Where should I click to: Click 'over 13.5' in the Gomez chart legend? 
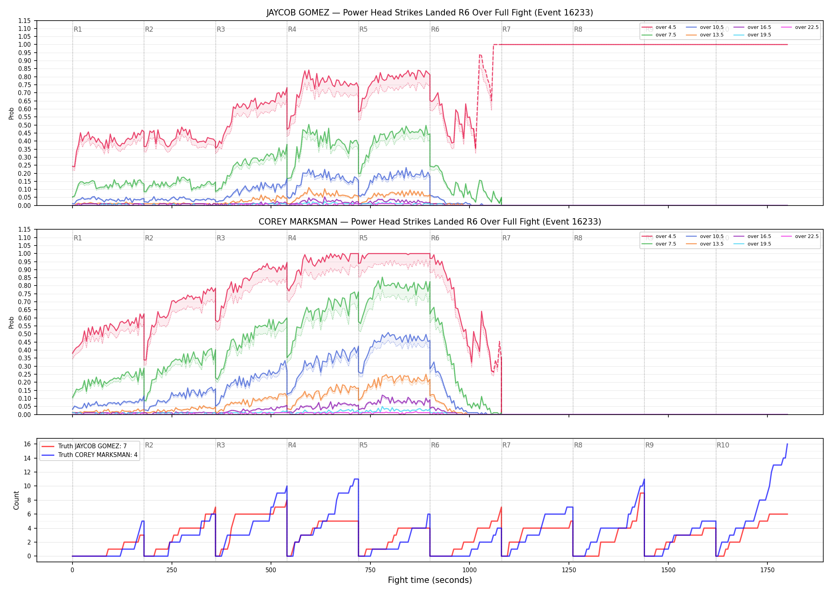712,35
